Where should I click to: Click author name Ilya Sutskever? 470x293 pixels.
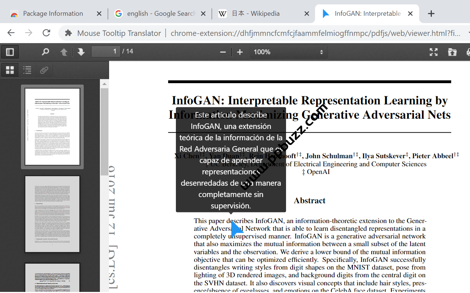pyautogui.click(x=384, y=156)
